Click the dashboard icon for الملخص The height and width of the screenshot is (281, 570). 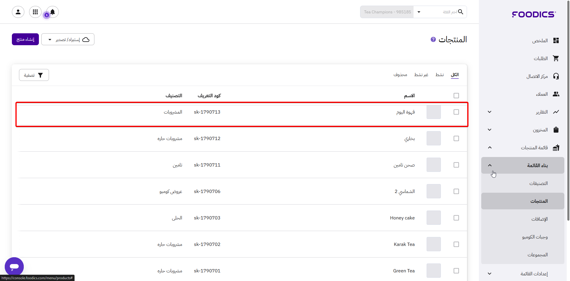(x=556, y=41)
